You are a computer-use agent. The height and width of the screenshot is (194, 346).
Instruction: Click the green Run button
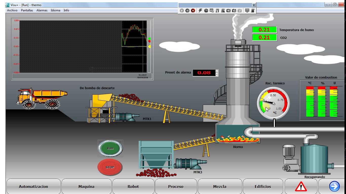click(110, 148)
